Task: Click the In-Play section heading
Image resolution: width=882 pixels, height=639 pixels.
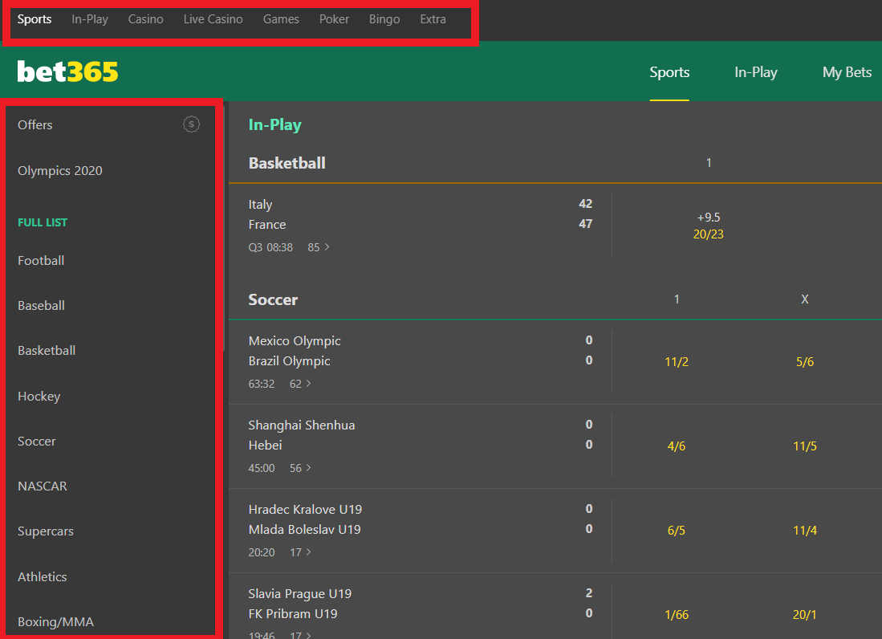Action: [275, 124]
